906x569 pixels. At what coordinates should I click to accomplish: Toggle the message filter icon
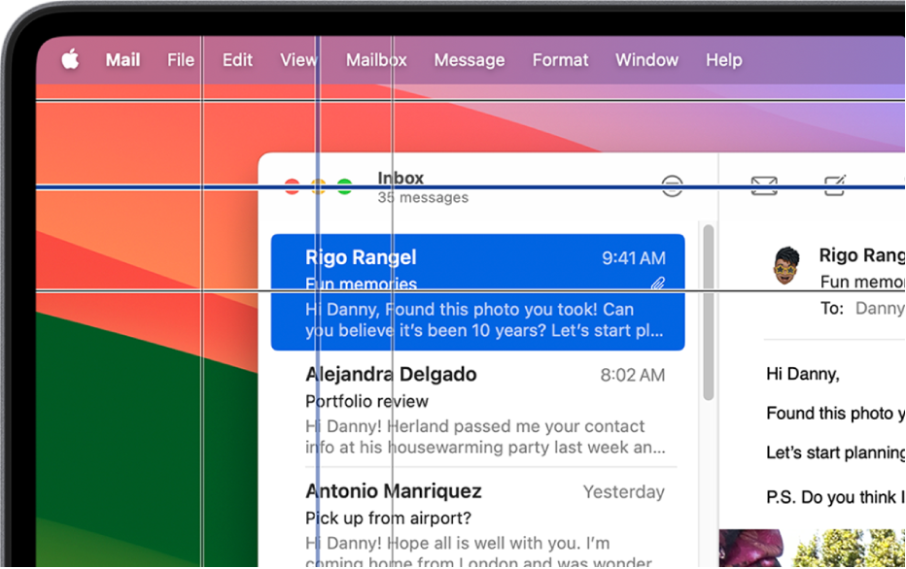pyautogui.click(x=672, y=185)
